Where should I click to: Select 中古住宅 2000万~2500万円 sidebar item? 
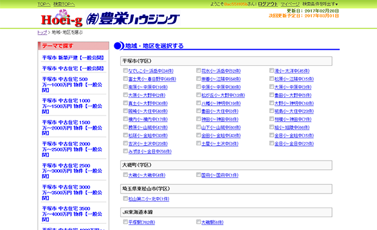[x=72, y=149]
